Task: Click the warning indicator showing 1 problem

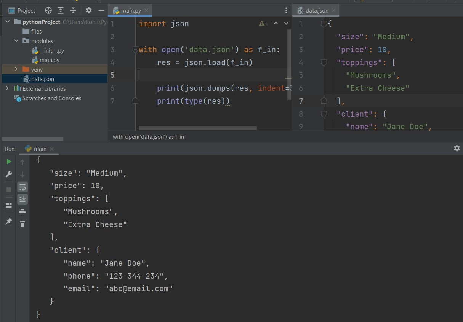Action: click(264, 23)
